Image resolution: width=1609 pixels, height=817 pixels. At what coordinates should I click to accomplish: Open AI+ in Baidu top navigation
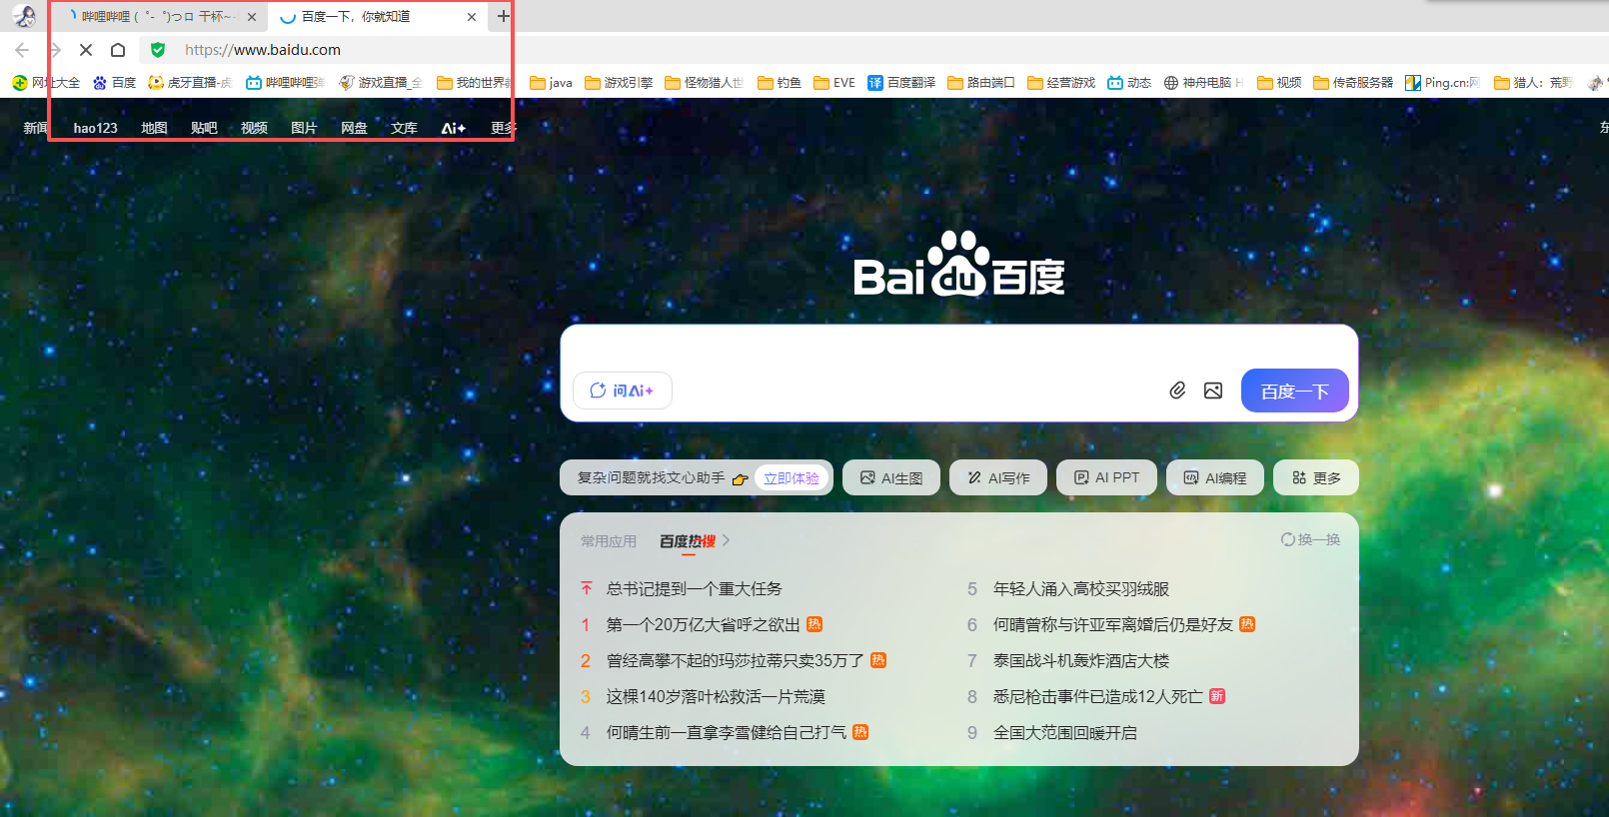[x=454, y=128]
